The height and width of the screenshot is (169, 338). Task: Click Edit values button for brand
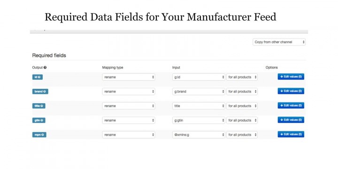291,91
